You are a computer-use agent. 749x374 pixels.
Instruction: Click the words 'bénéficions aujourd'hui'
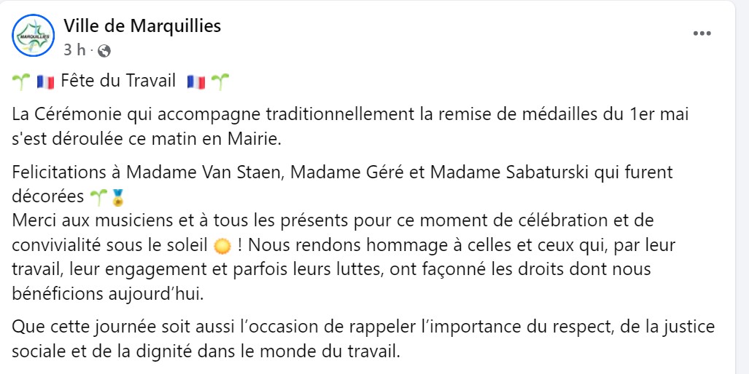pyautogui.click(x=108, y=295)
